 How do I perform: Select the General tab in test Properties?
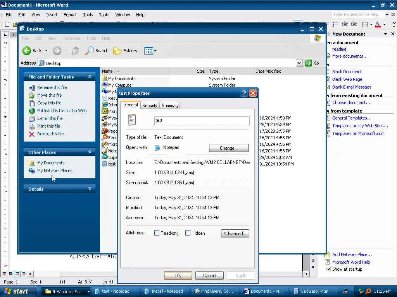click(x=130, y=105)
